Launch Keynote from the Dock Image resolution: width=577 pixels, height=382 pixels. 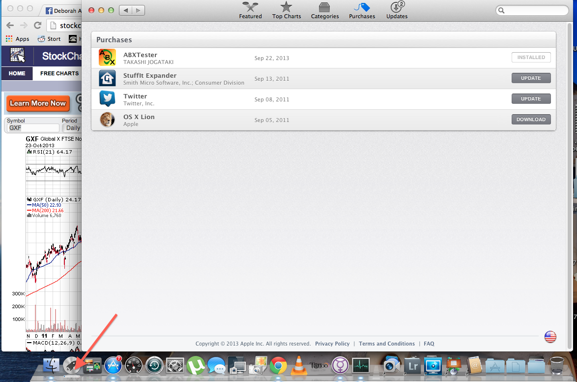point(454,366)
